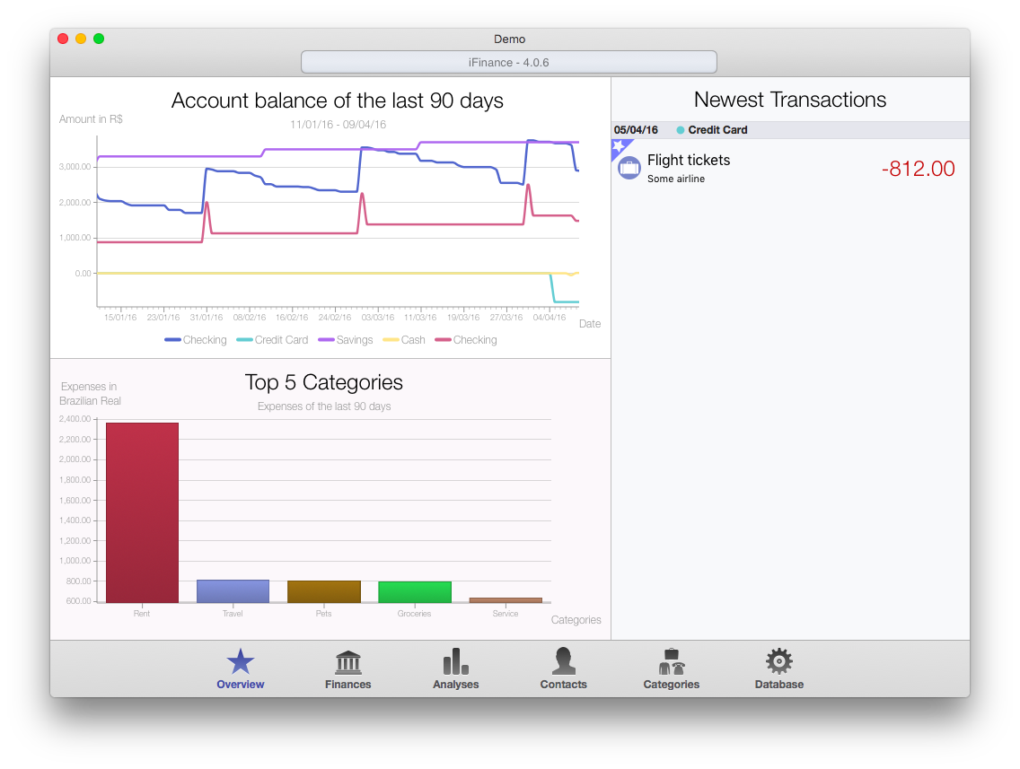The height and width of the screenshot is (769, 1020).
Task: Click the briefcase icon beside Flight tickets
Action: tap(629, 168)
